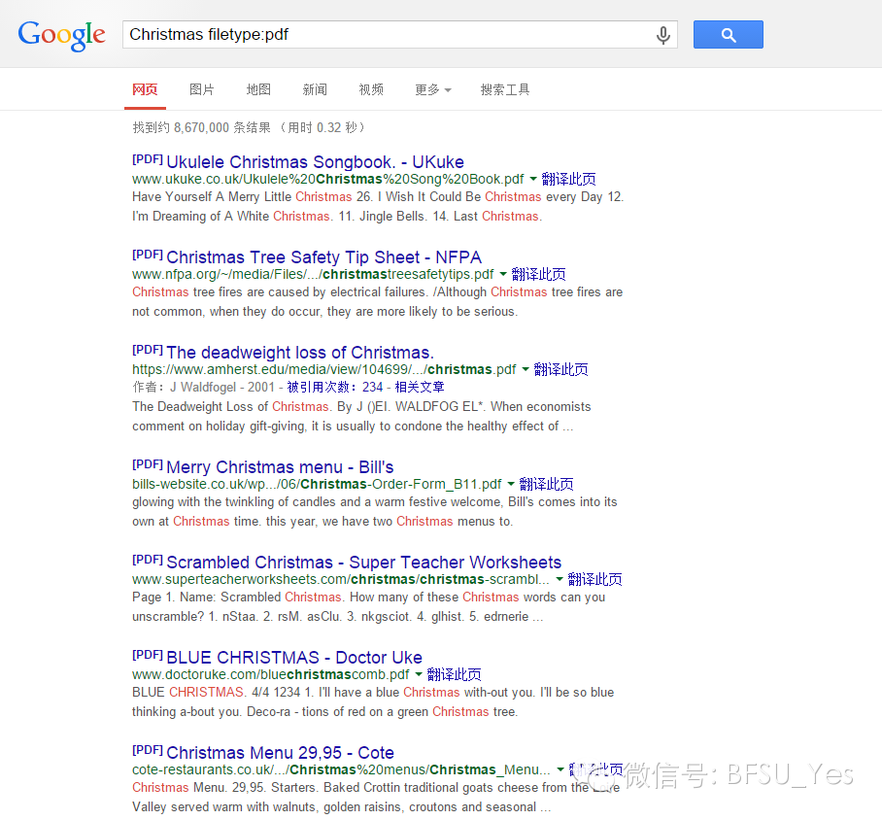This screenshot has width=882, height=820.
Task: Open the 更多 dropdown menu
Action: (432, 89)
